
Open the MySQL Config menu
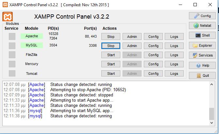tap(153, 46)
